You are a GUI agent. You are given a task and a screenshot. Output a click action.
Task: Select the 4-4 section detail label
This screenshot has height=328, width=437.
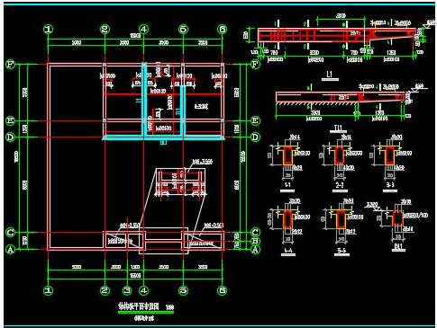pyautogui.click(x=288, y=250)
